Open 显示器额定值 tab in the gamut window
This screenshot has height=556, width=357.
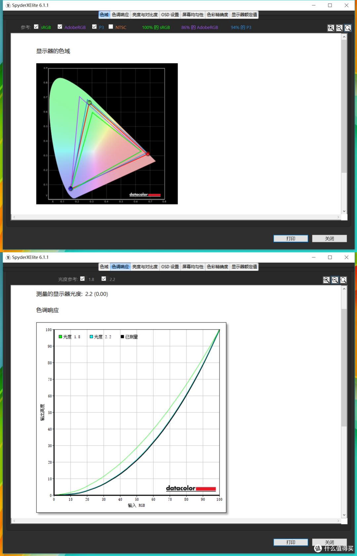[244, 15]
